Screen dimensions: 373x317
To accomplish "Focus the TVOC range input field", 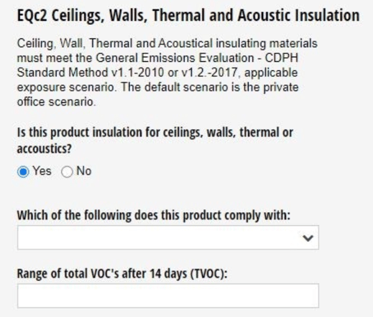I will pyautogui.click(x=168, y=296).
